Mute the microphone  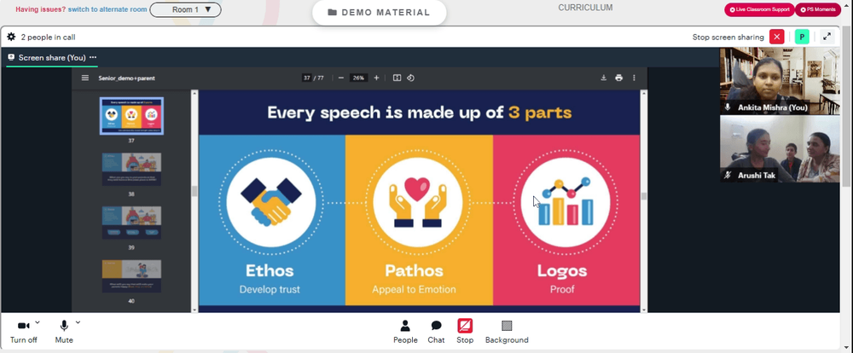click(64, 331)
